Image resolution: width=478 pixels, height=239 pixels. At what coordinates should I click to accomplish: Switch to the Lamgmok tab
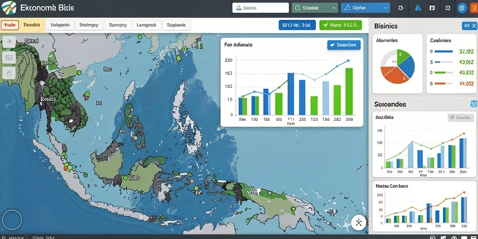146,25
